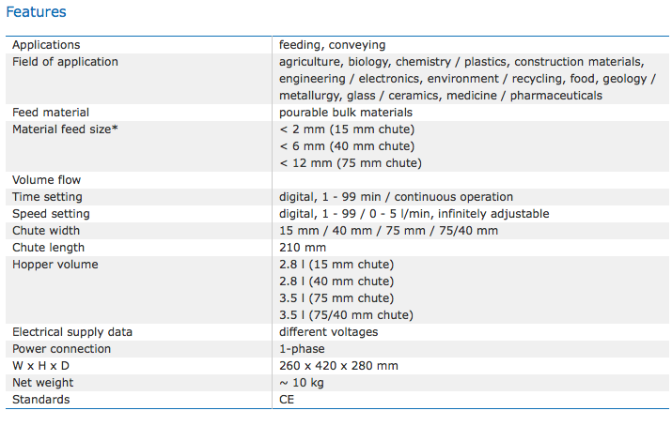The image size is (672, 426).
Task: Select the '210 mm' chute length value
Action: pos(301,248)
